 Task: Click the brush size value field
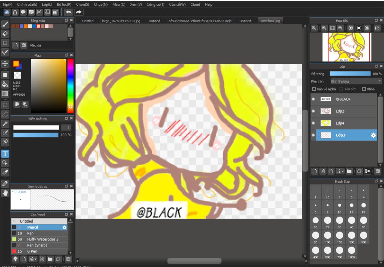click(66, 127)
